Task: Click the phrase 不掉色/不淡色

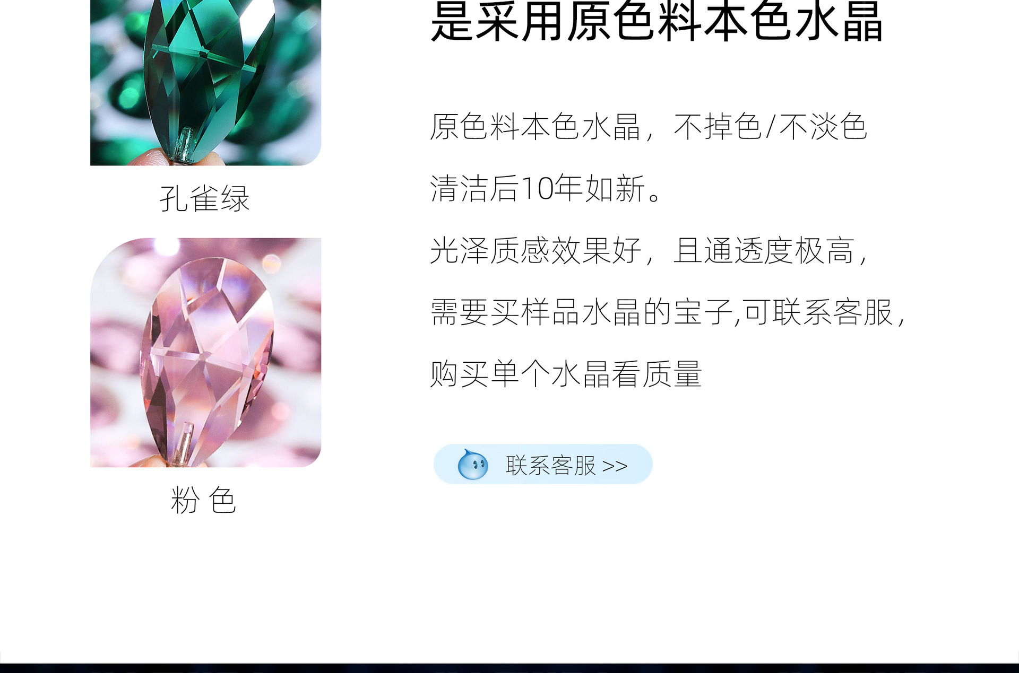Action: click(x=770, y=127)
